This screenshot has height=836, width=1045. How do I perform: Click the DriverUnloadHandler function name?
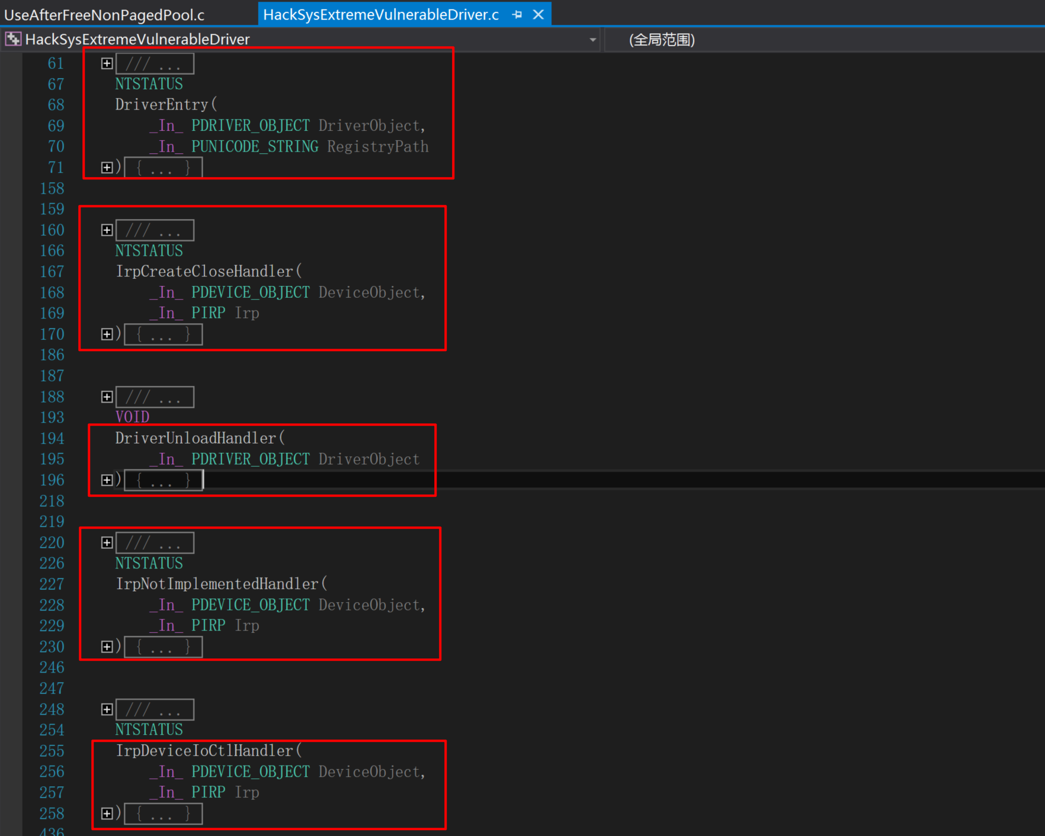195,438
